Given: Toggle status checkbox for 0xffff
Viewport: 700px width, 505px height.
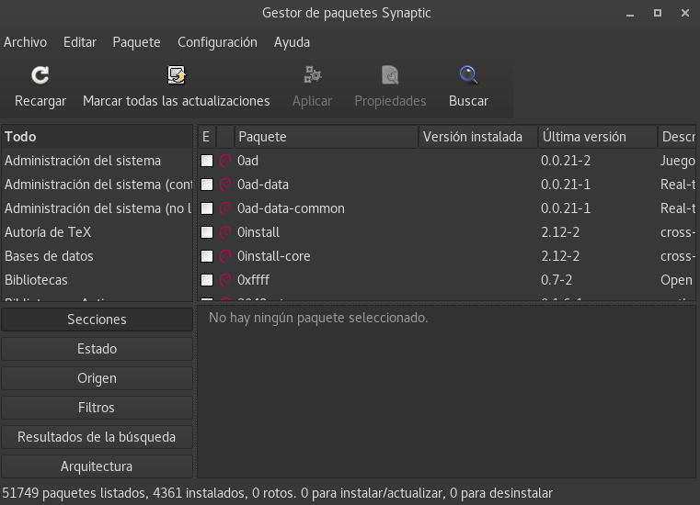Looking at the screenshot, I should [207, 280].
